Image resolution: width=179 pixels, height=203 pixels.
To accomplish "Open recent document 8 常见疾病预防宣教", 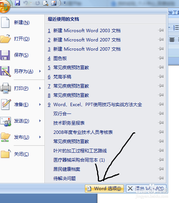I will [106, 95].
